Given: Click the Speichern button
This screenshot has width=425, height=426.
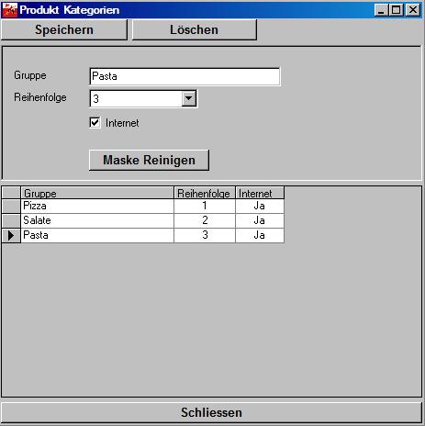Looking at the screenshot, I should 64,29.
